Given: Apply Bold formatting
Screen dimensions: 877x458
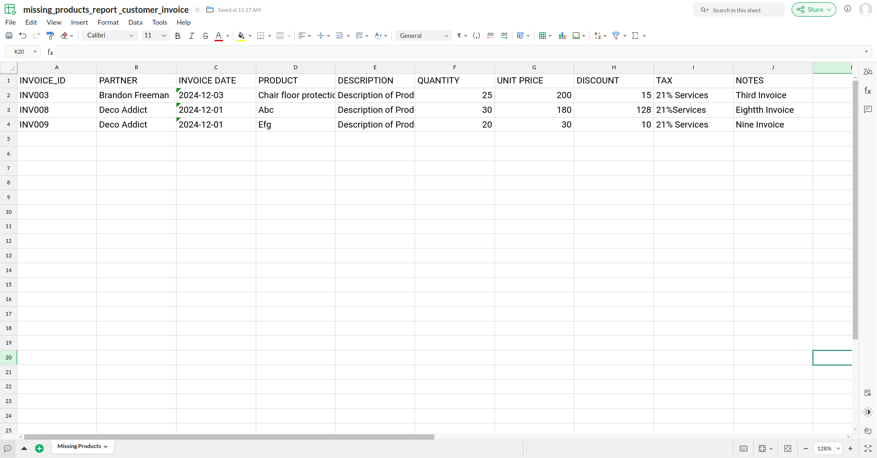Looking at the screenshot, I should pos(178,36).
